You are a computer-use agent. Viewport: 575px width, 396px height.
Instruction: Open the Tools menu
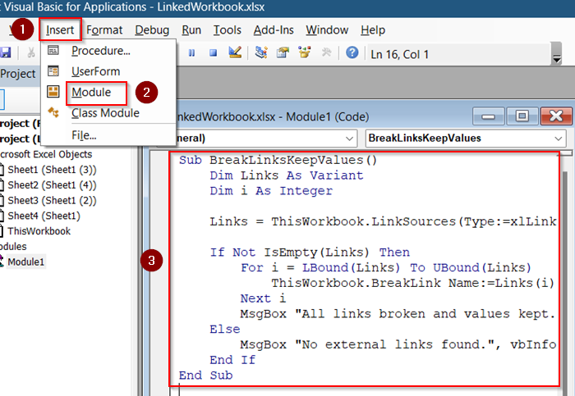tap(227, 30)
